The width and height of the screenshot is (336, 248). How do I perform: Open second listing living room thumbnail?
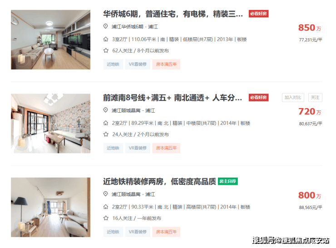tap(50, 124)
